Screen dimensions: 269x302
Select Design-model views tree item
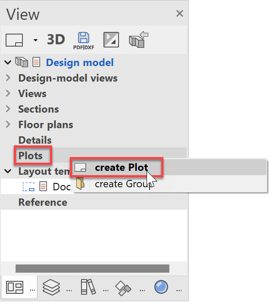[x=68, y=78]
